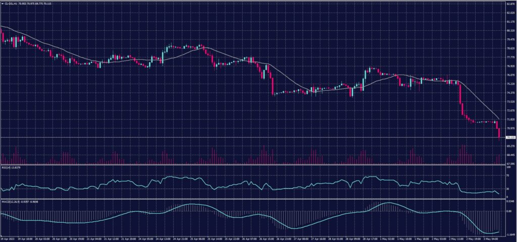
Task: Click the MACD 0.00 zero level label
Action: (509, 212)
